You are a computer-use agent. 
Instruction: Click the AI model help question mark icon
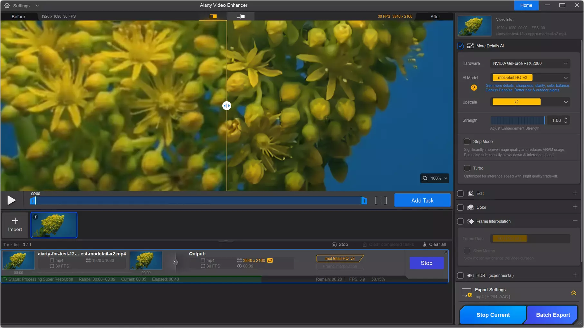point(474,88)
